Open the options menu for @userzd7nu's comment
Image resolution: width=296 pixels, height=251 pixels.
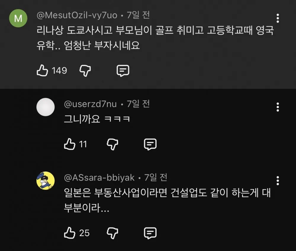pos(278,107)
